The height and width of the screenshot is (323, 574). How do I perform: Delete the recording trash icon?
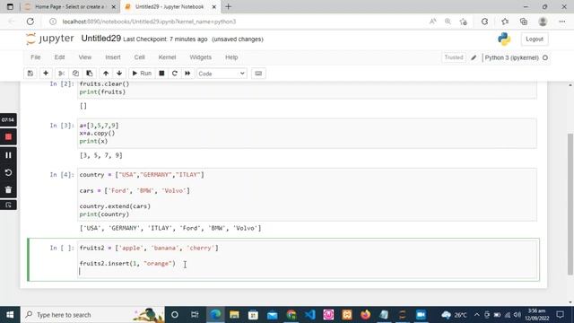[8, 189]
